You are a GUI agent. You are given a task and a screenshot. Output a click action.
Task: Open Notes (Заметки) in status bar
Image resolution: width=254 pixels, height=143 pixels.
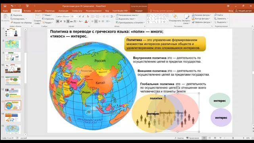[x=179, y=138]
